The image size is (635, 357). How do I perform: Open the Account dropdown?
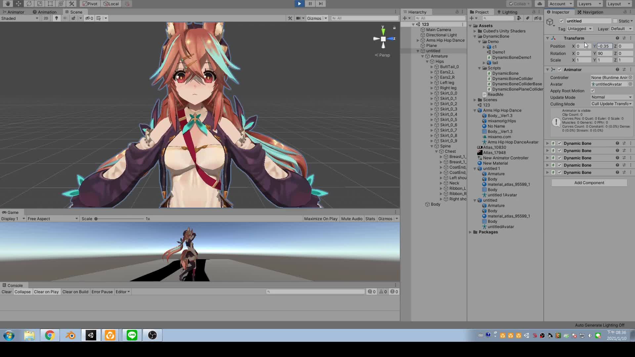[561, 4]
